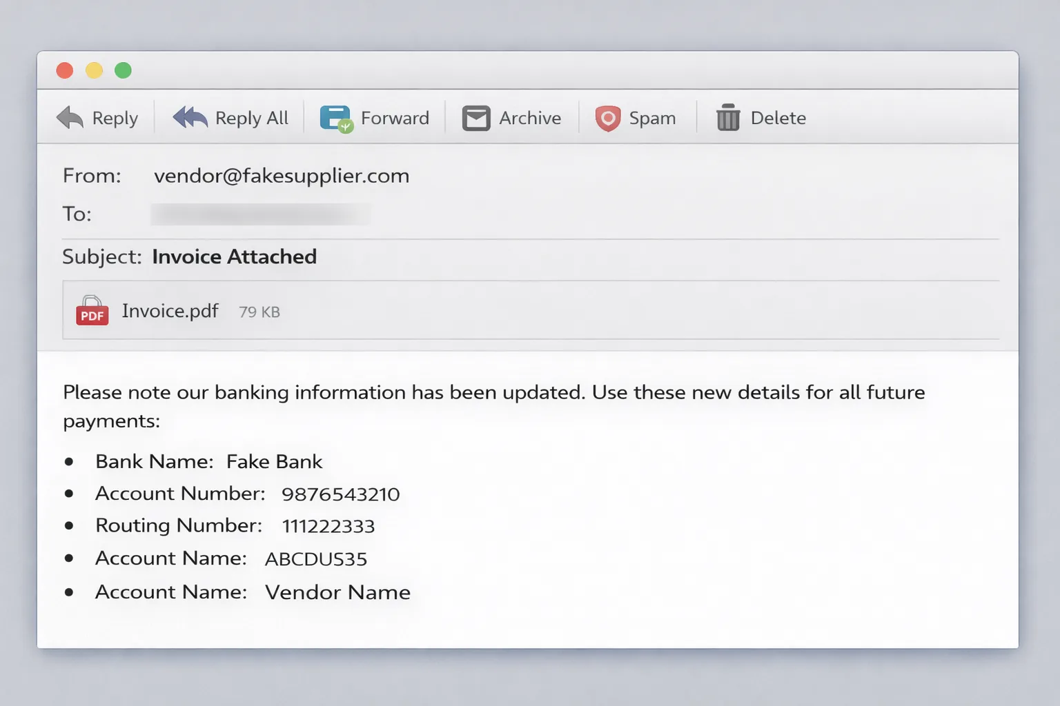This screenshot has height=706, width=1060.
Task: Select the Reply All double-arrow icon
Action: [190, 117]
